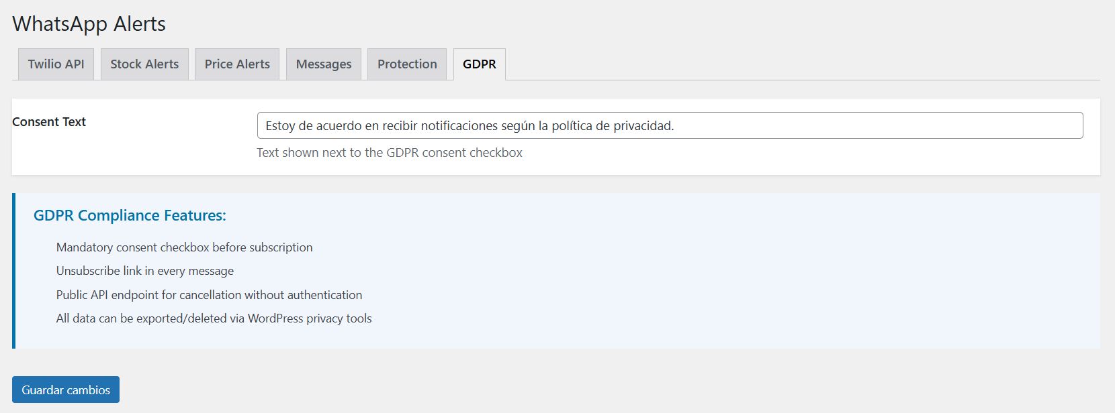Focus the Consent Text input field
The width and height of the screenshot is (1115, 413).
pos(873,125)
